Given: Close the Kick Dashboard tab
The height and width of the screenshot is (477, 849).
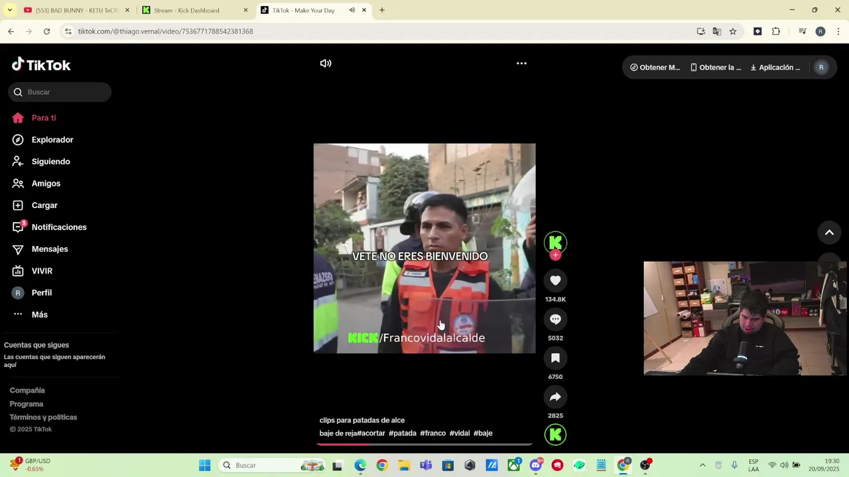Looking at the screenshot, I should pos(245,11).
